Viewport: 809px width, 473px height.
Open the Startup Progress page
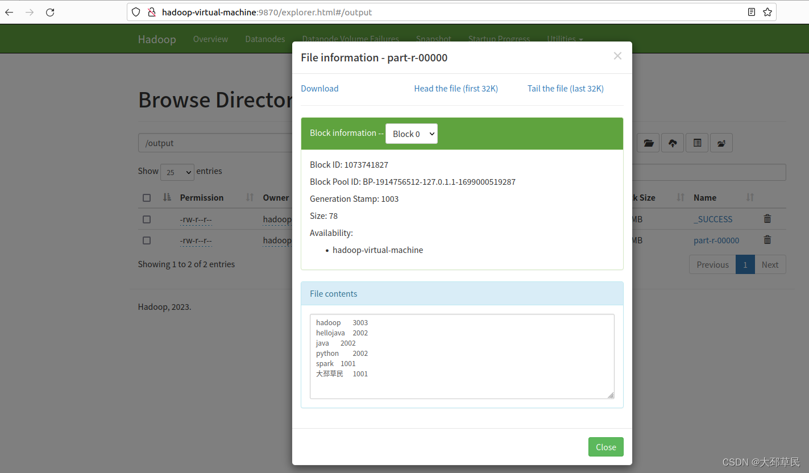tap(499, 39)
